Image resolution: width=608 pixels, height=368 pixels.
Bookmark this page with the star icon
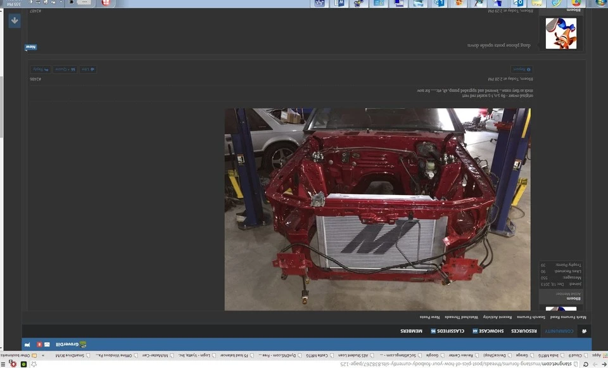tap(34, 364)
